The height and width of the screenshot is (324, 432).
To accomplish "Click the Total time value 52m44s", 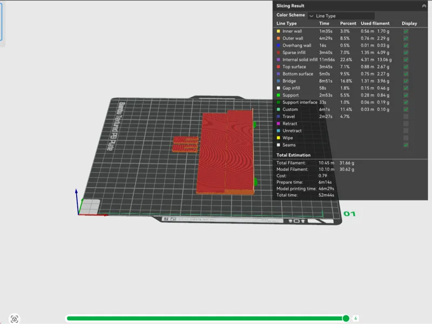I will click(326, 195).
